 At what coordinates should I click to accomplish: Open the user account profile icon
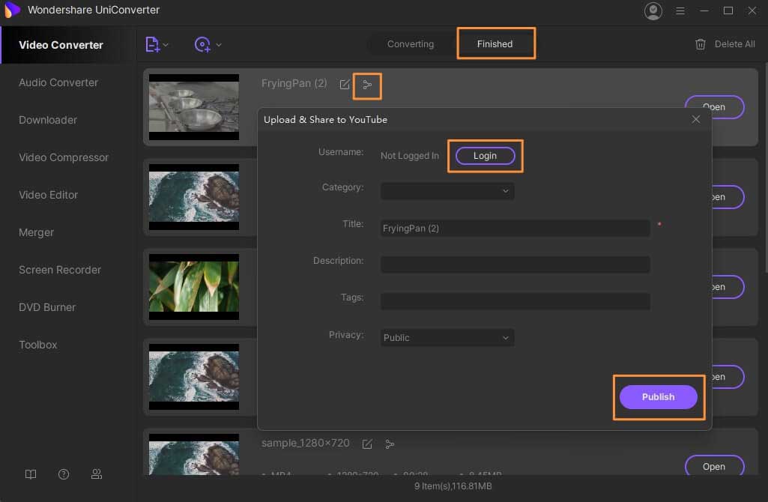pos(653,10)
